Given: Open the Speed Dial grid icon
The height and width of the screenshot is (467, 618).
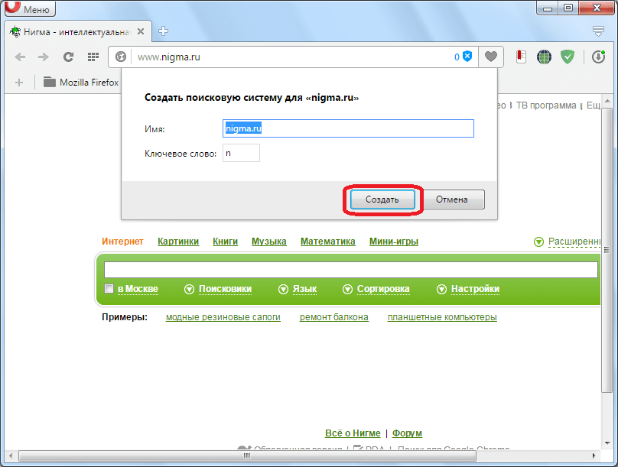Looking at the screenshot, I should pos(93,57).
